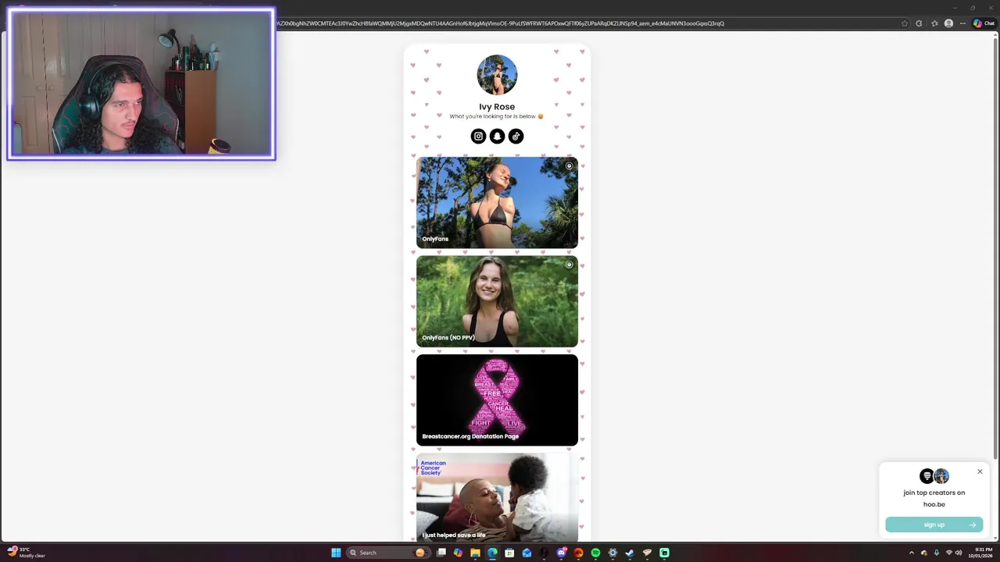Open Ivy Rose's Instagram icon link
The height and width of the screenshot is (562, 1000).
[478, 137]
